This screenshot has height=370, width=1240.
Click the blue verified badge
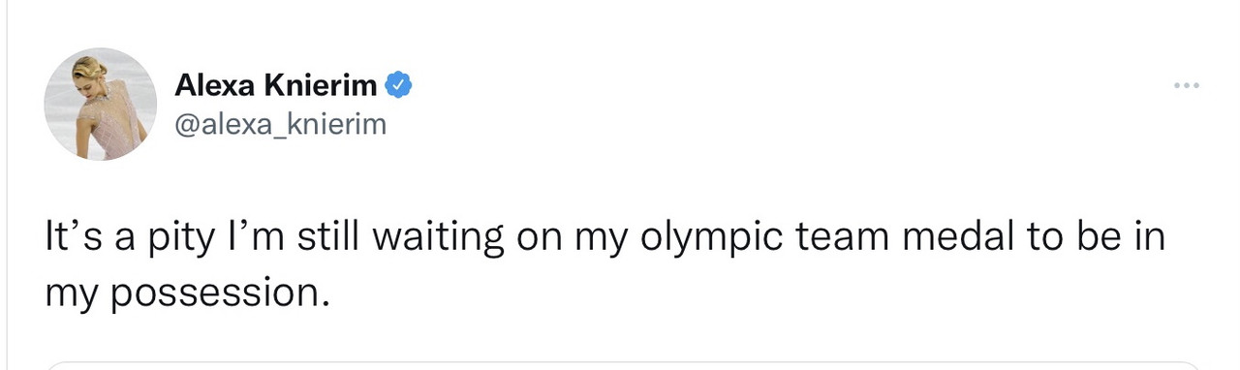[x=399, y=85]
